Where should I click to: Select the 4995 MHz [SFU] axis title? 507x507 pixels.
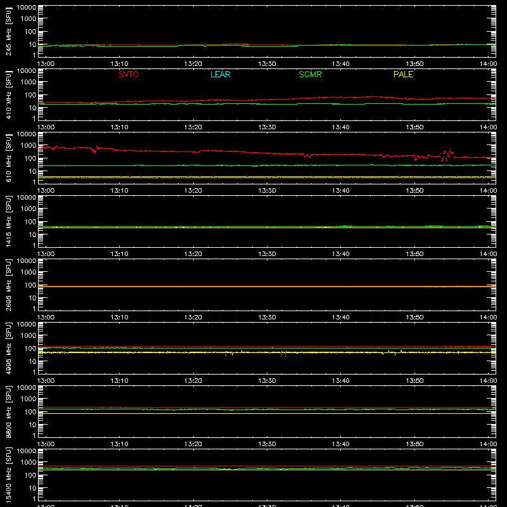8,348
